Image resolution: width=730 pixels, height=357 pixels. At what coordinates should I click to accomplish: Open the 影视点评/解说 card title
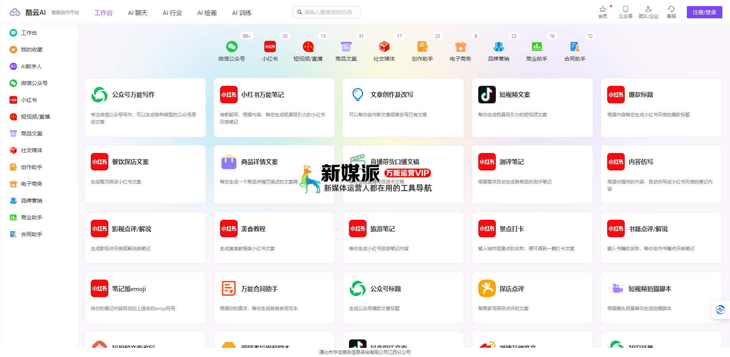[x=132, y=229]
